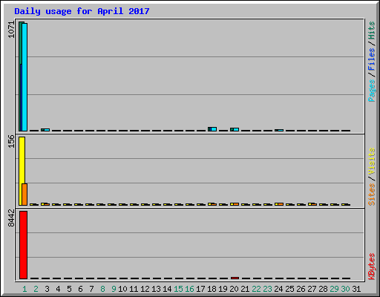Click the 156 y-axis maximum label
The height and width of the screenshot is (297, 380).
tap(11, 141)
